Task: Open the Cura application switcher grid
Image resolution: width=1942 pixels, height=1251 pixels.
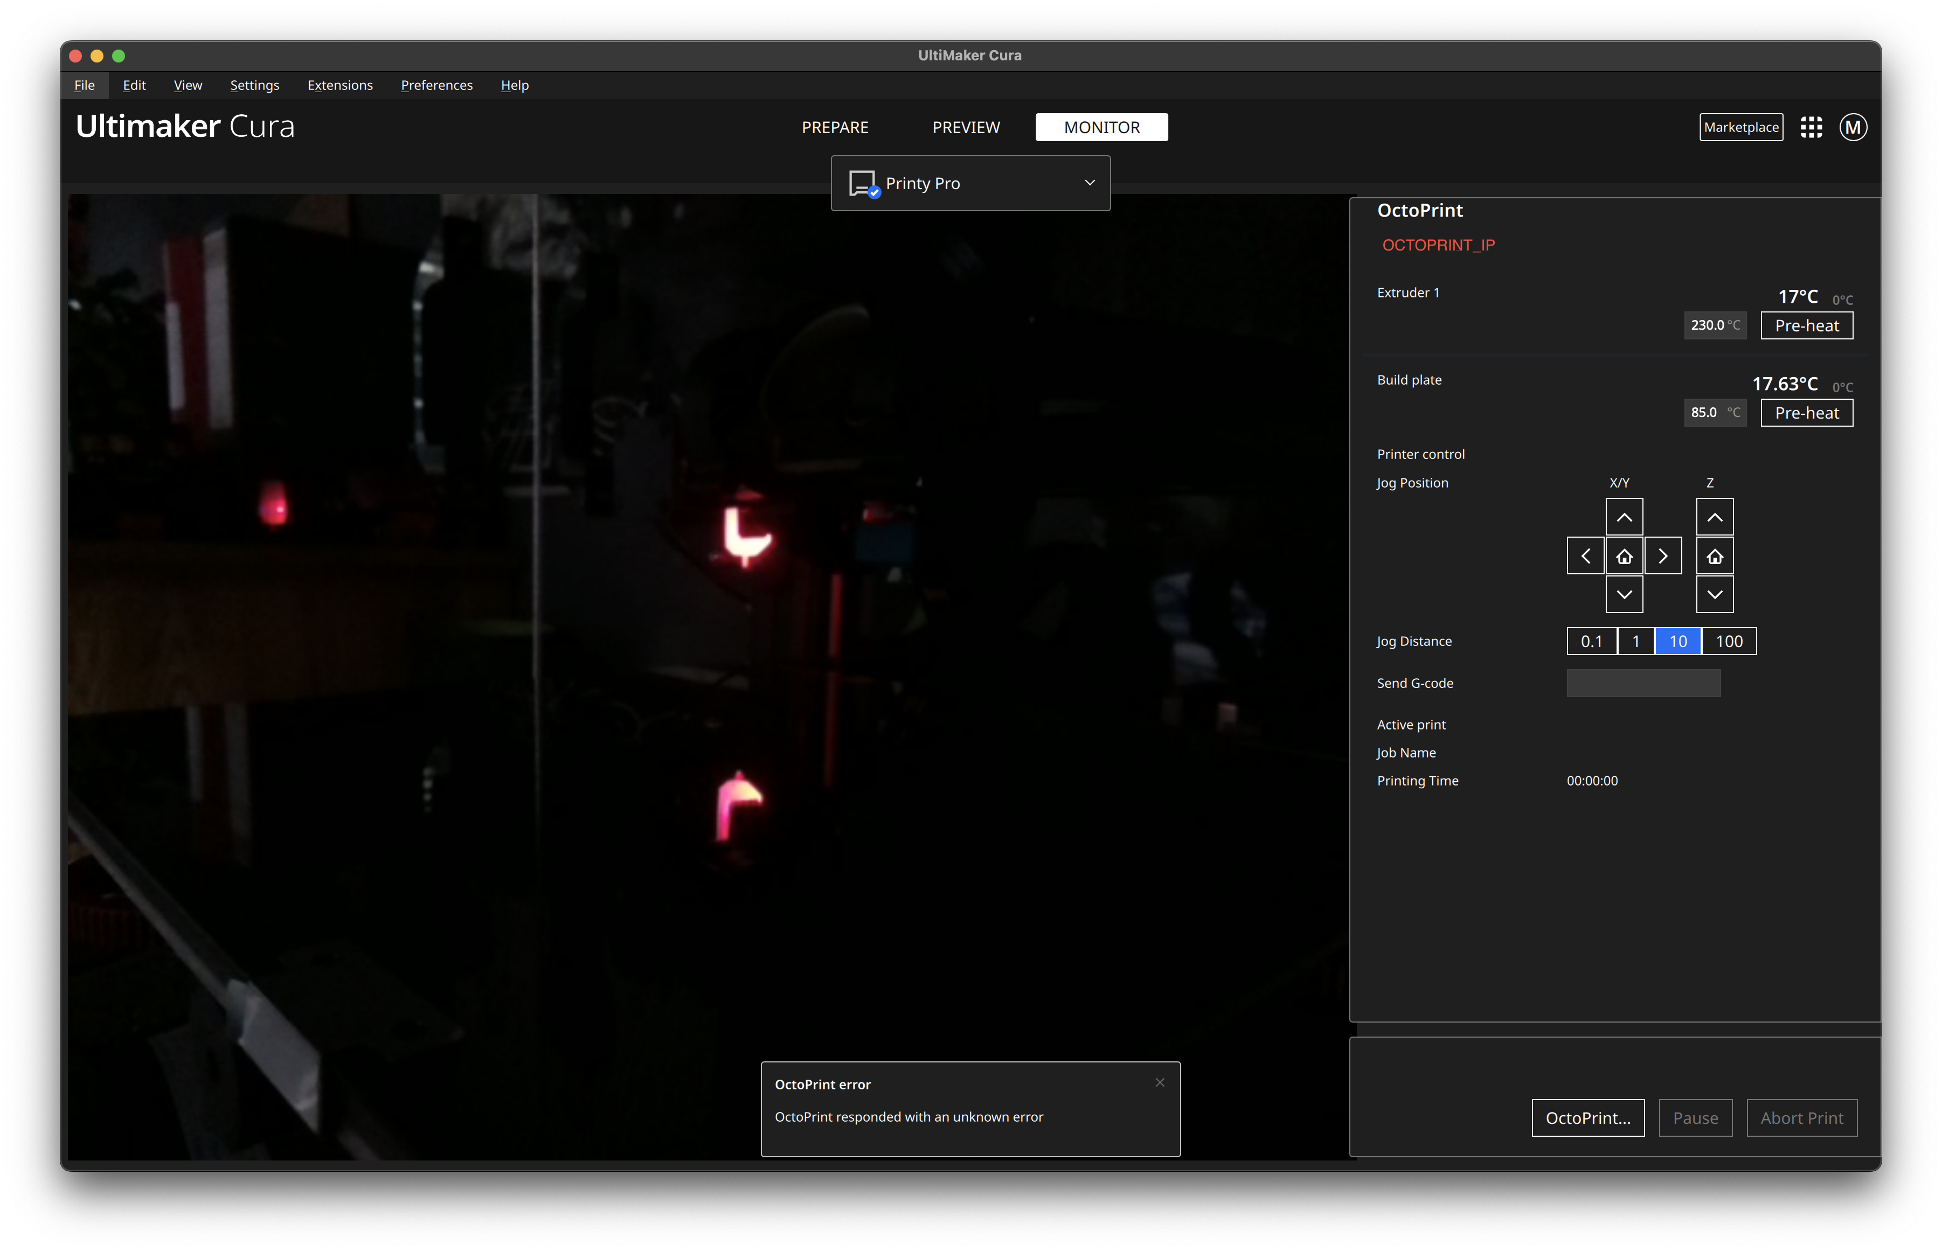Action: click(x=1811, y=127)
